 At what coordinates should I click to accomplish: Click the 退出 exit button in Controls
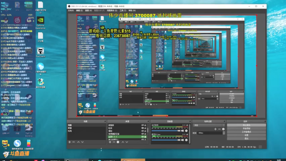pyautogui.click(x=246, y=138)
